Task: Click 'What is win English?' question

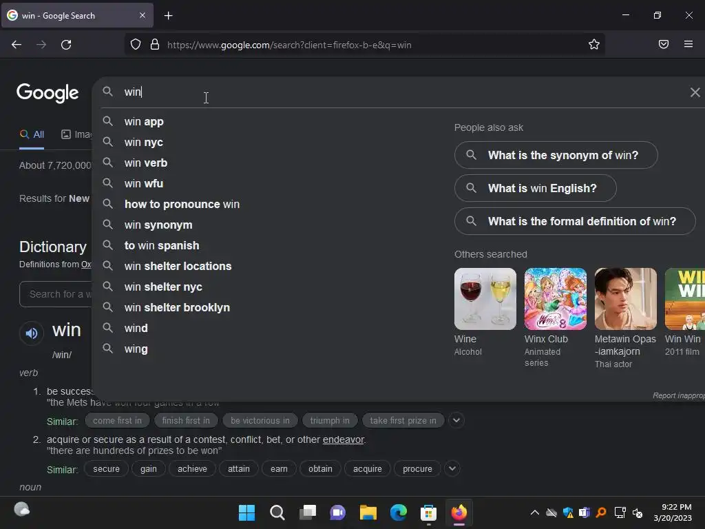Action: pyautogui.click(x=535, y=188)
